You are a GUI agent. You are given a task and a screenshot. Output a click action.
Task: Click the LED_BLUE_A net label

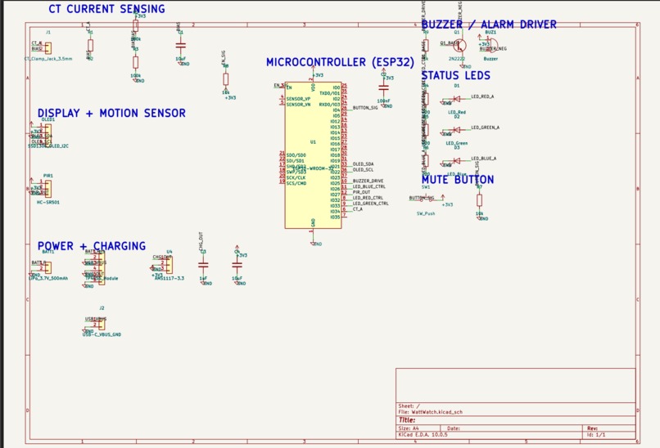point(484,159)
